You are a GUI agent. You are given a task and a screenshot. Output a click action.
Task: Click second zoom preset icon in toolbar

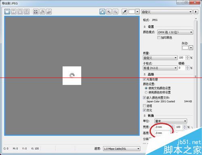(42, 12)
